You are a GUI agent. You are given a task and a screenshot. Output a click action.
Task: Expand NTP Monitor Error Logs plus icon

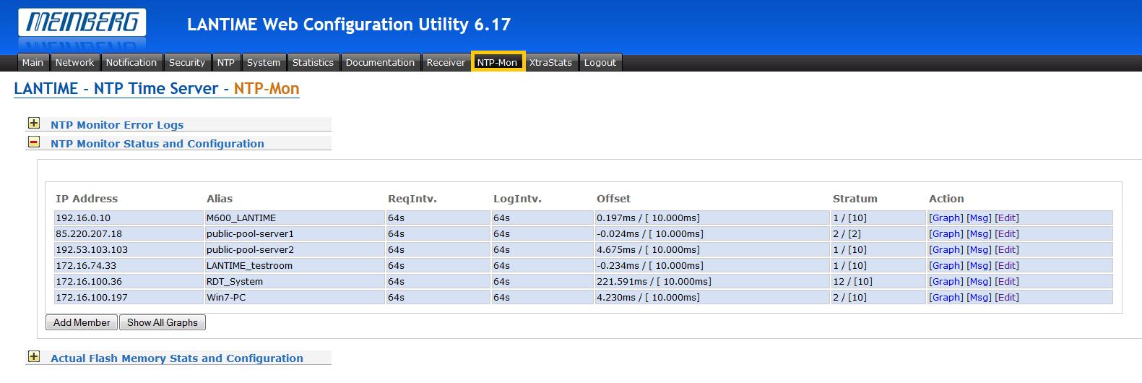click(x=34, y=124)
